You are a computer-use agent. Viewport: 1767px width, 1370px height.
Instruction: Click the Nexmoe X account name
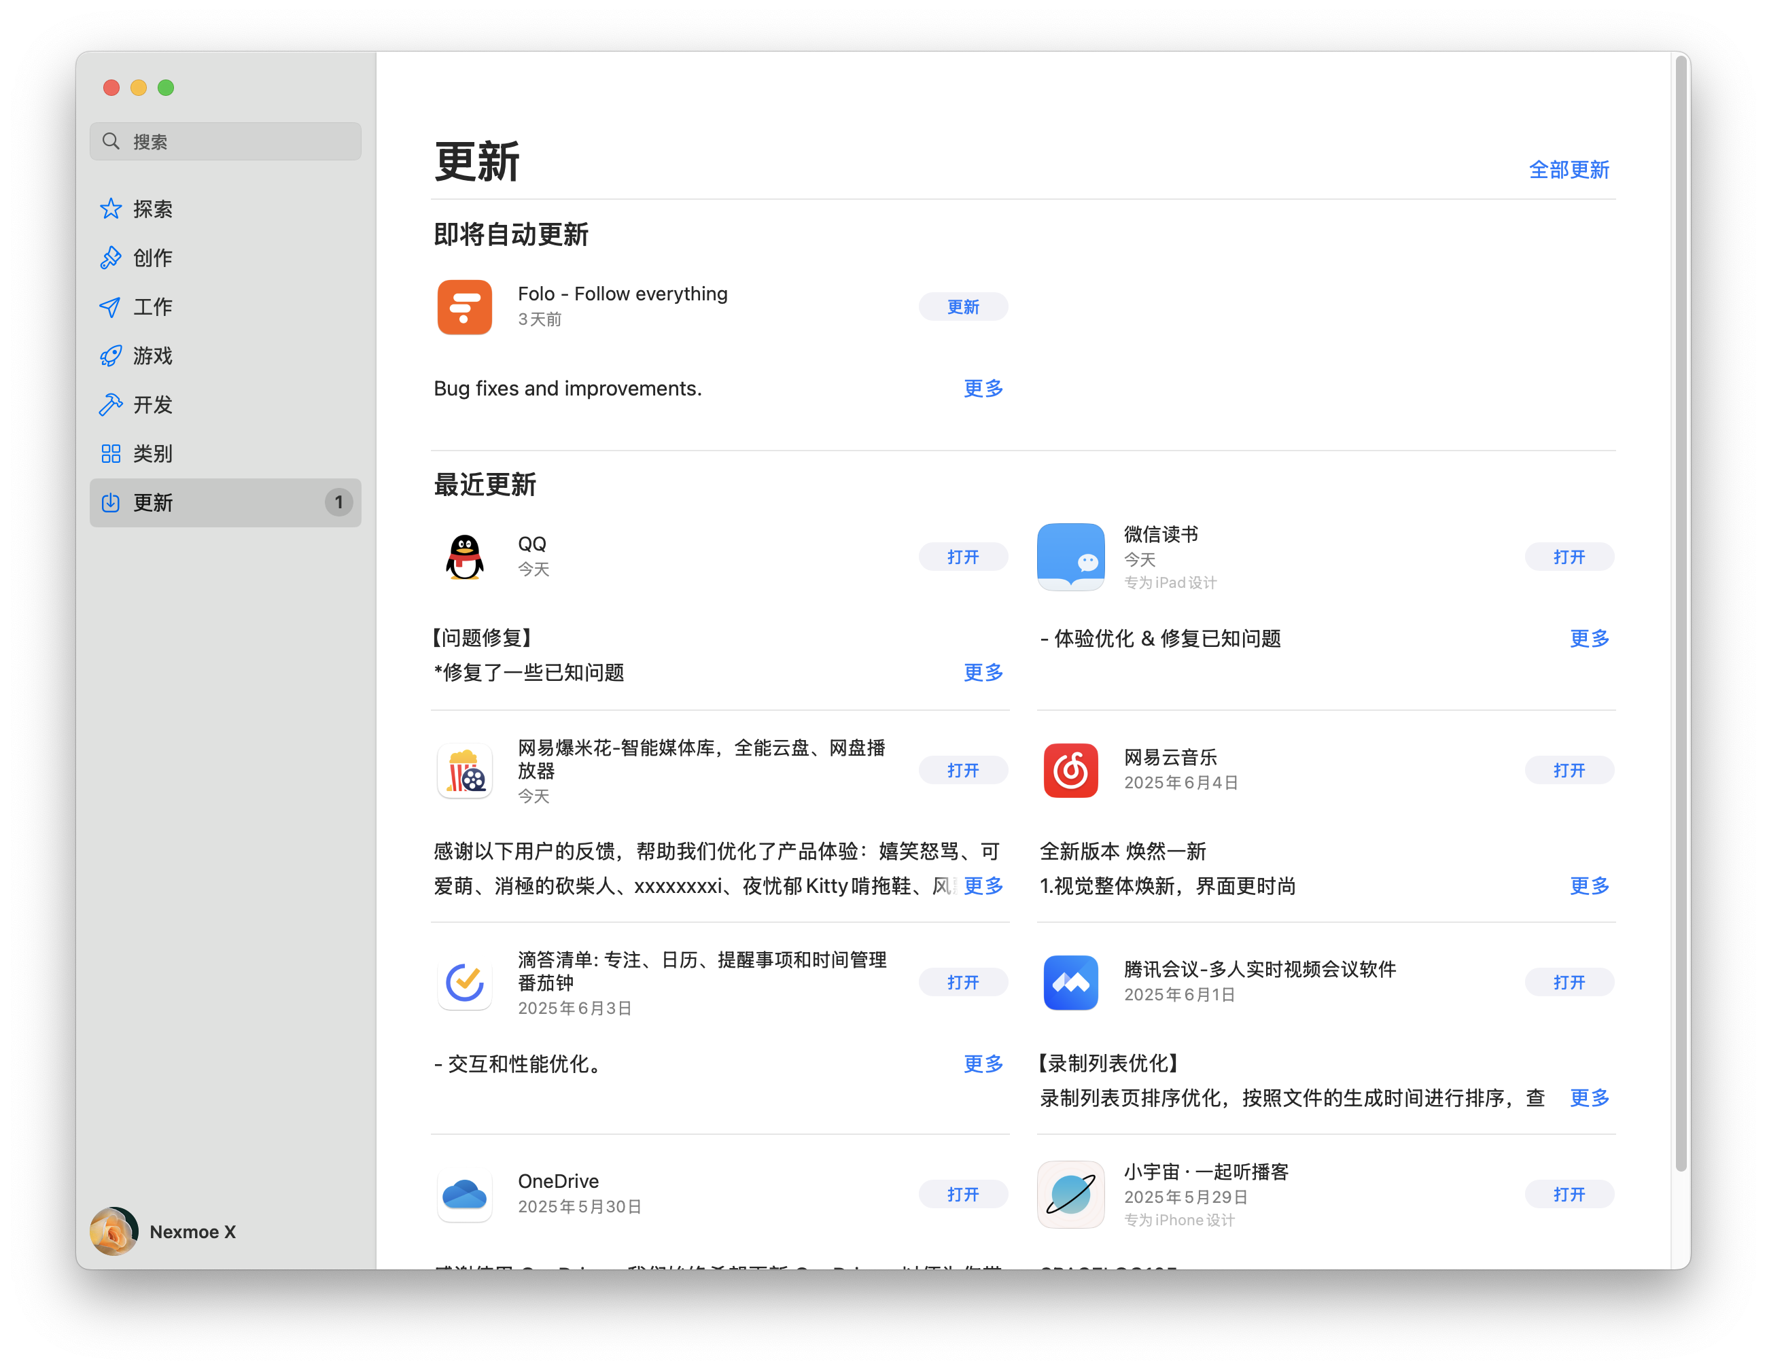(x=192, y=1231)
